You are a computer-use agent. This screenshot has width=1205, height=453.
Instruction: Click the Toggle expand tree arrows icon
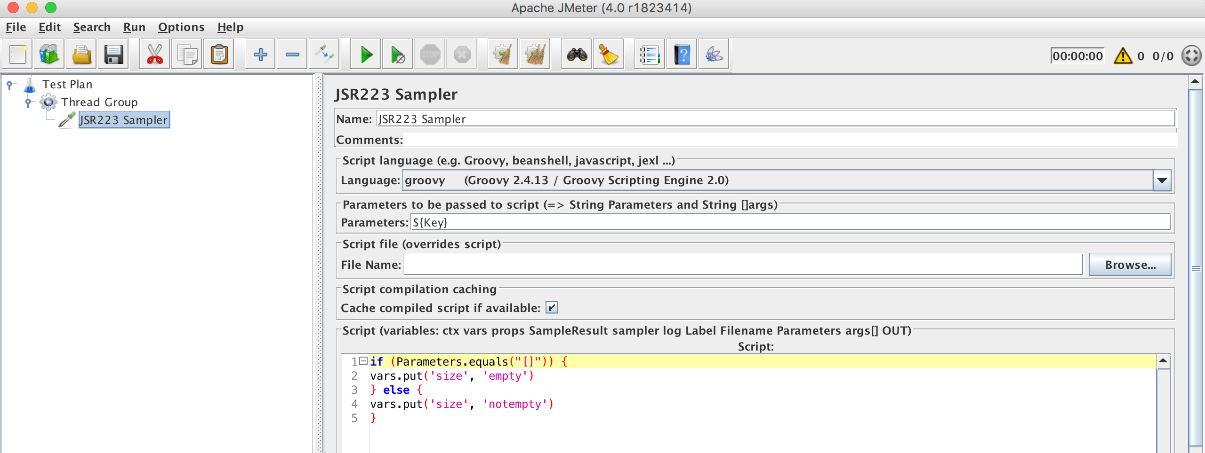point(324,55)
